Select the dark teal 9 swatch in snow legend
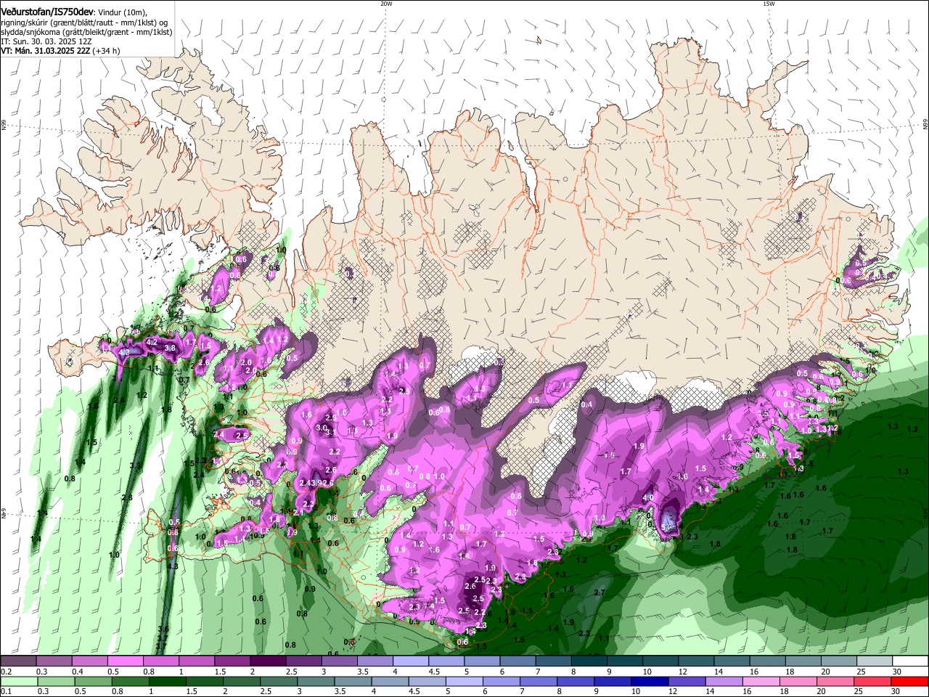Screen dimensions: 929x697 pyautogui.click(x=625, y=661)
